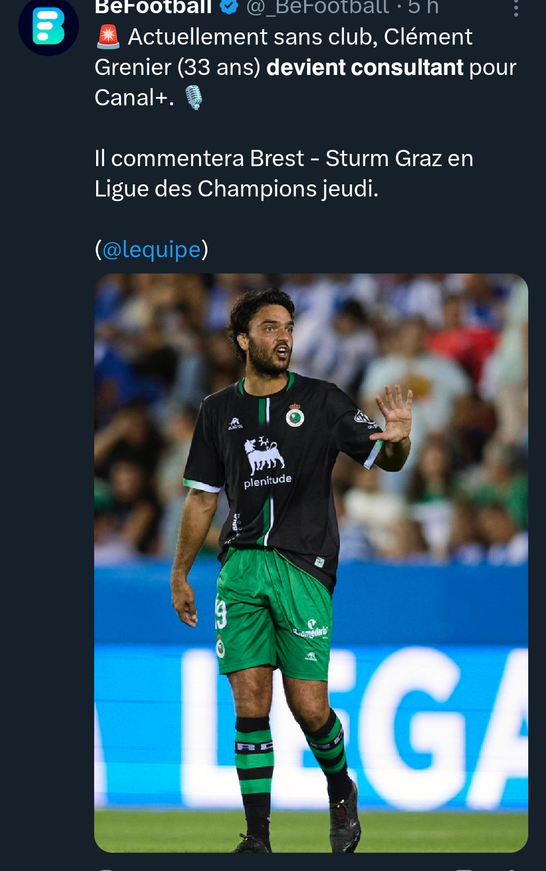Open the BeFootball profile avatar
This screenshot has width=546, height=871.
click(49, 25)
